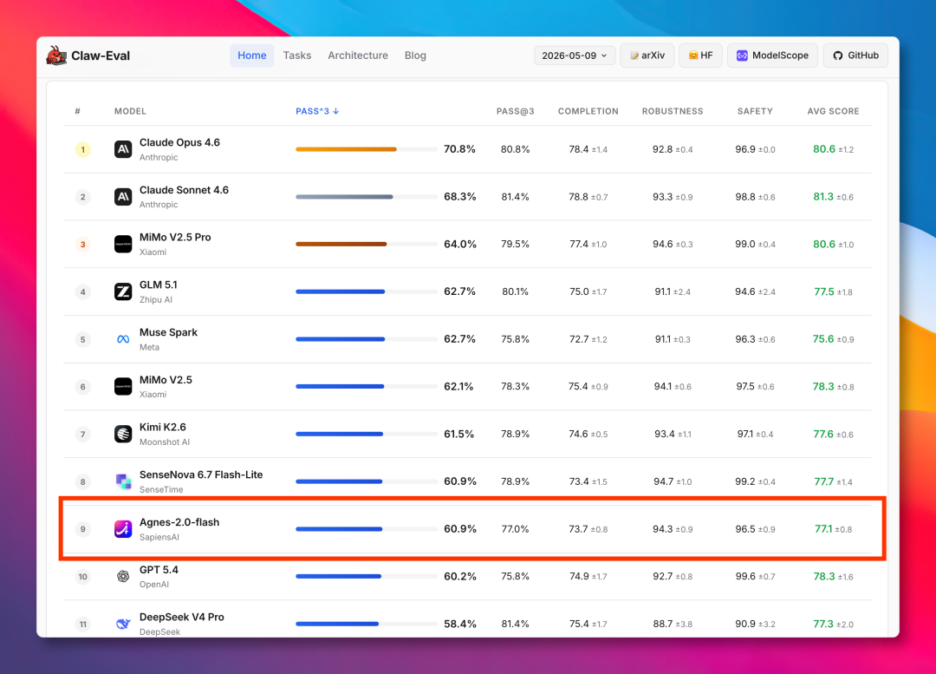This screenshot has width=936, height=674.
Task: Click the MODEL column header
Action: [130, 111]
